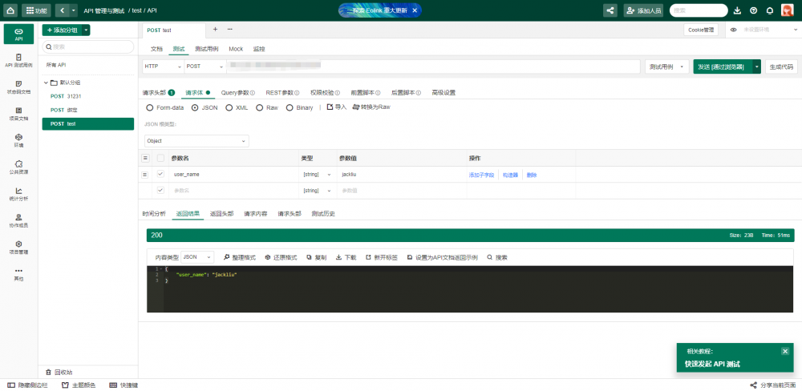Click the plus icon to add new tab

[x=215, y=29]
